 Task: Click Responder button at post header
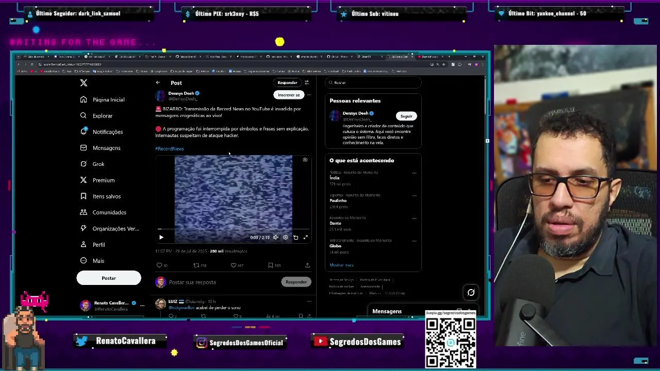[x=287, y=82]
